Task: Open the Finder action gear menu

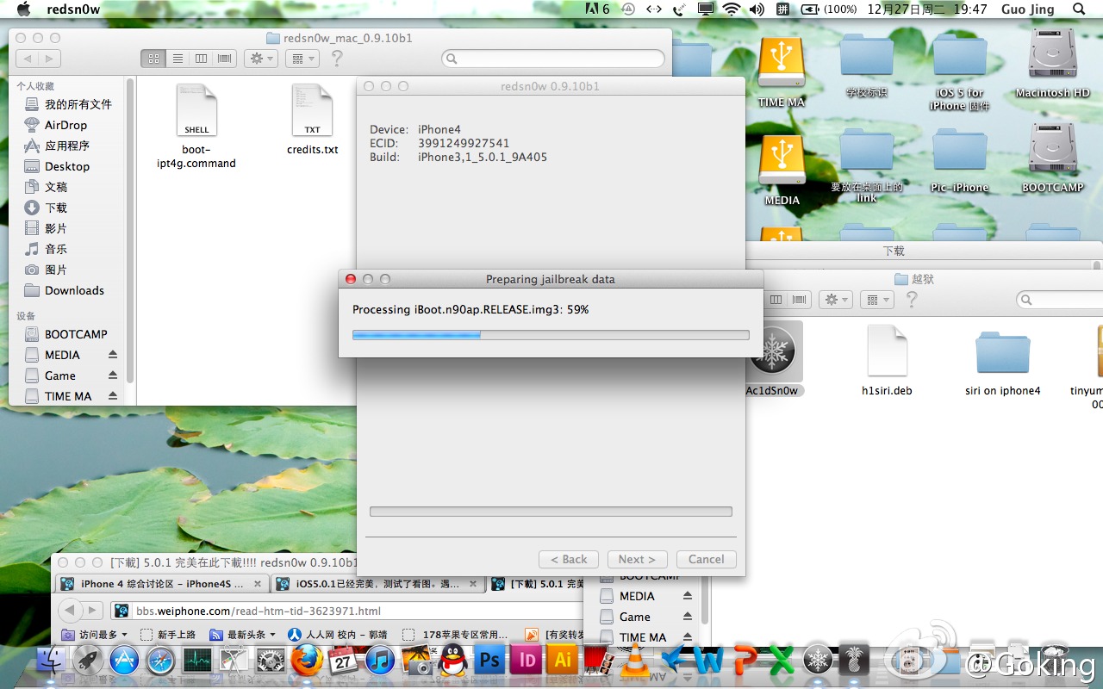Action: point(260,59)
